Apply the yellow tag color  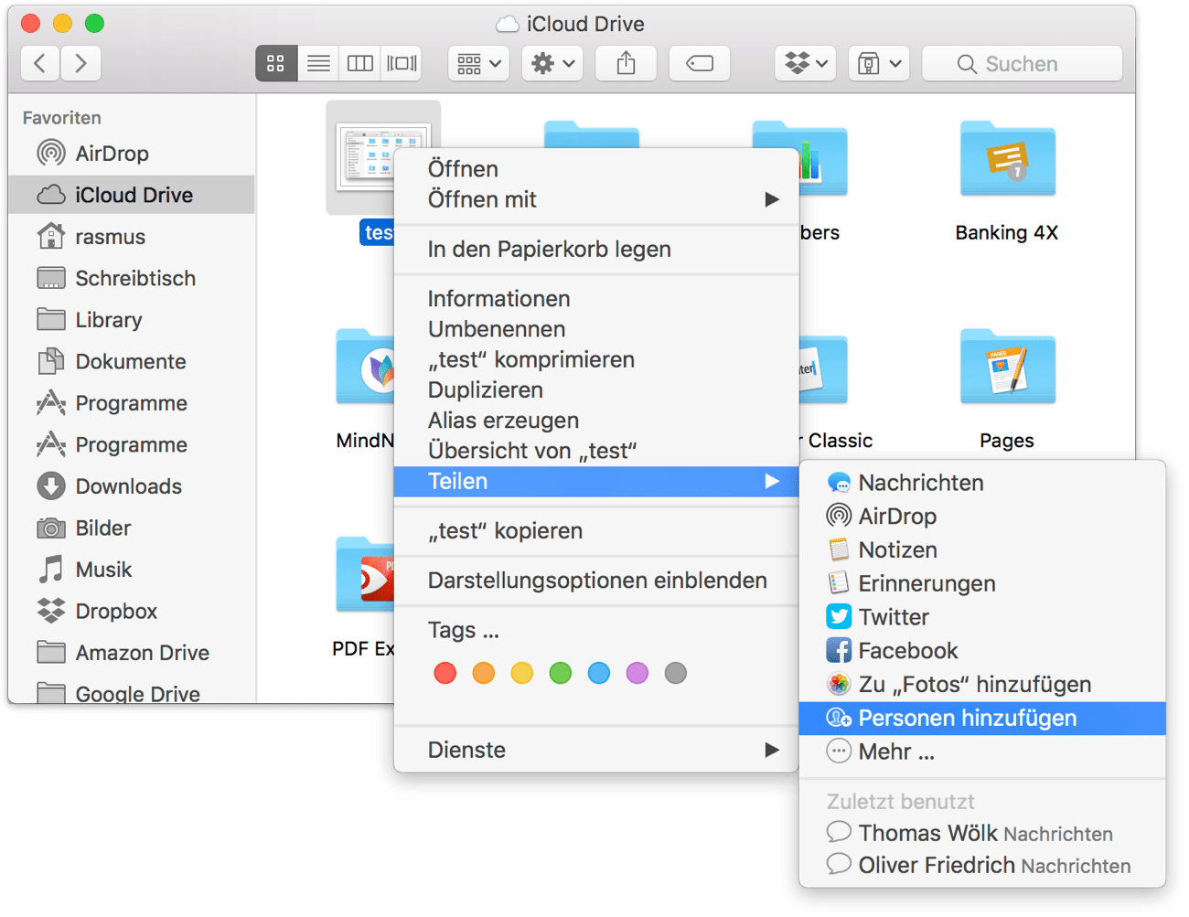(522, 674)
